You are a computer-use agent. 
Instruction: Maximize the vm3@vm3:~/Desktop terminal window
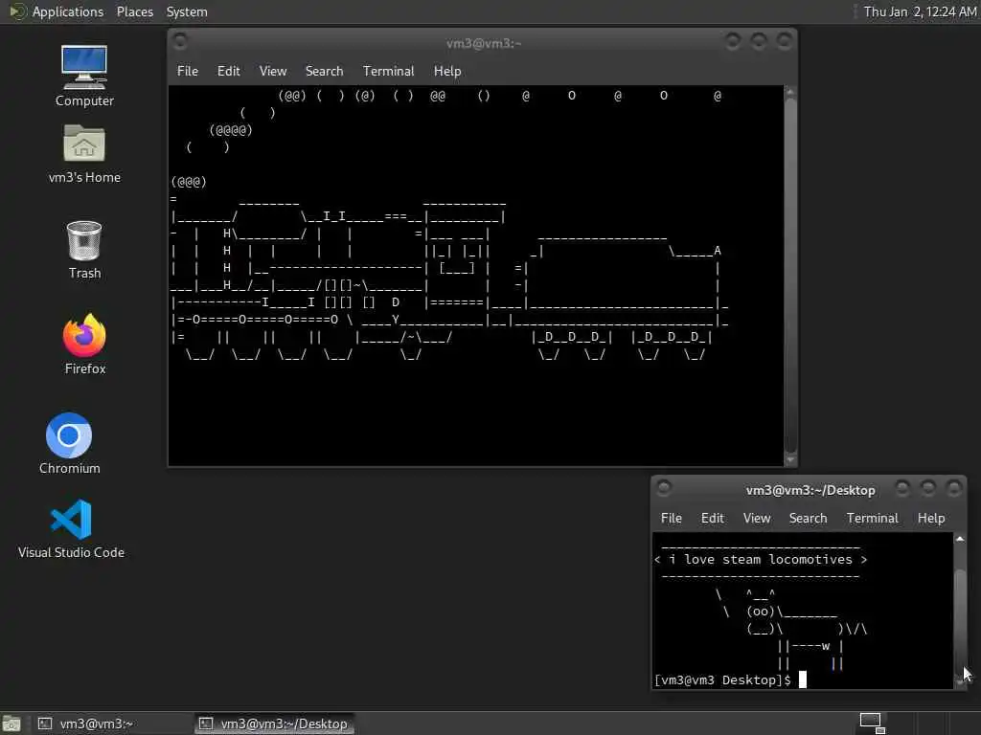927,488
